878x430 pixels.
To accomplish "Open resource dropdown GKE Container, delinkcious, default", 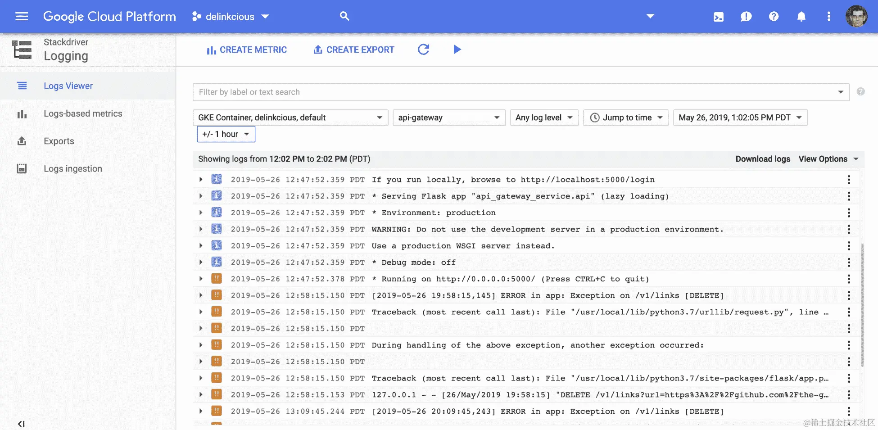I will (x=290, y=118).
